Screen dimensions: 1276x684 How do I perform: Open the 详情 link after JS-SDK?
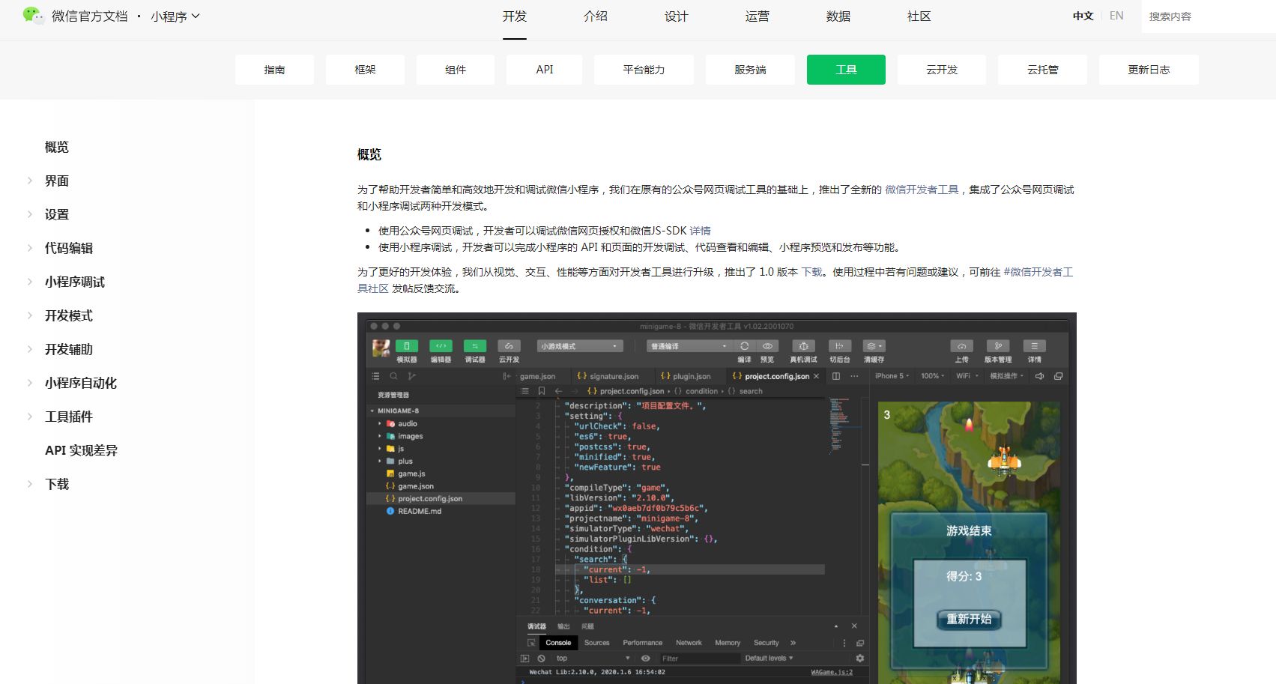click(x=700, y=231)
